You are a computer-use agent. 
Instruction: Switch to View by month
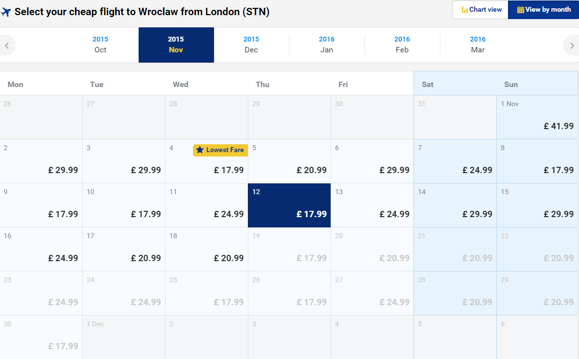coord(543,10)
